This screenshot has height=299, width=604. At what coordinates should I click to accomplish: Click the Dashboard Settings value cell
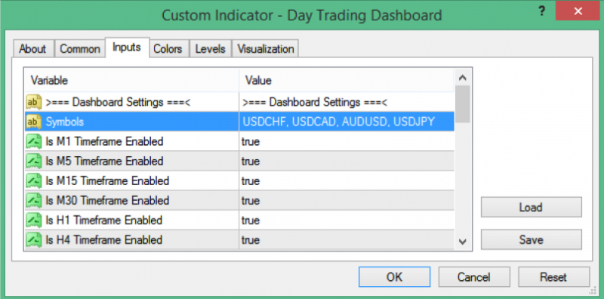(347, 102)
